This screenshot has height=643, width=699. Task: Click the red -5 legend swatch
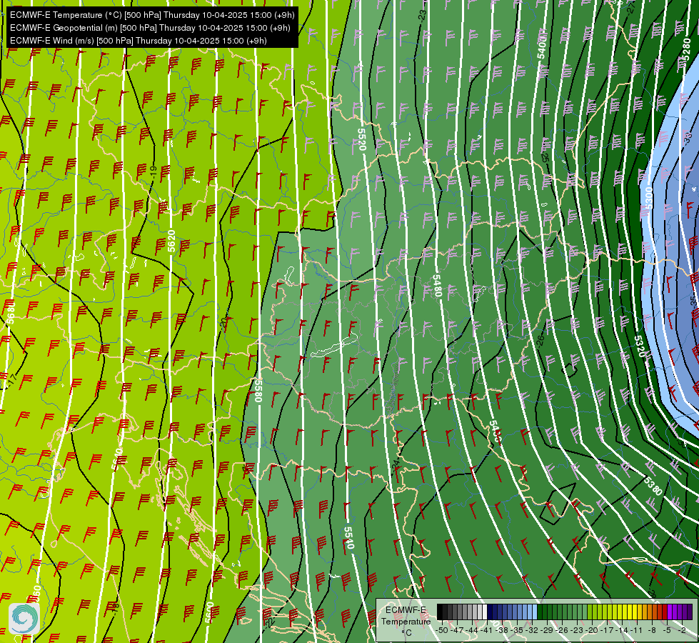click(665, 612)
